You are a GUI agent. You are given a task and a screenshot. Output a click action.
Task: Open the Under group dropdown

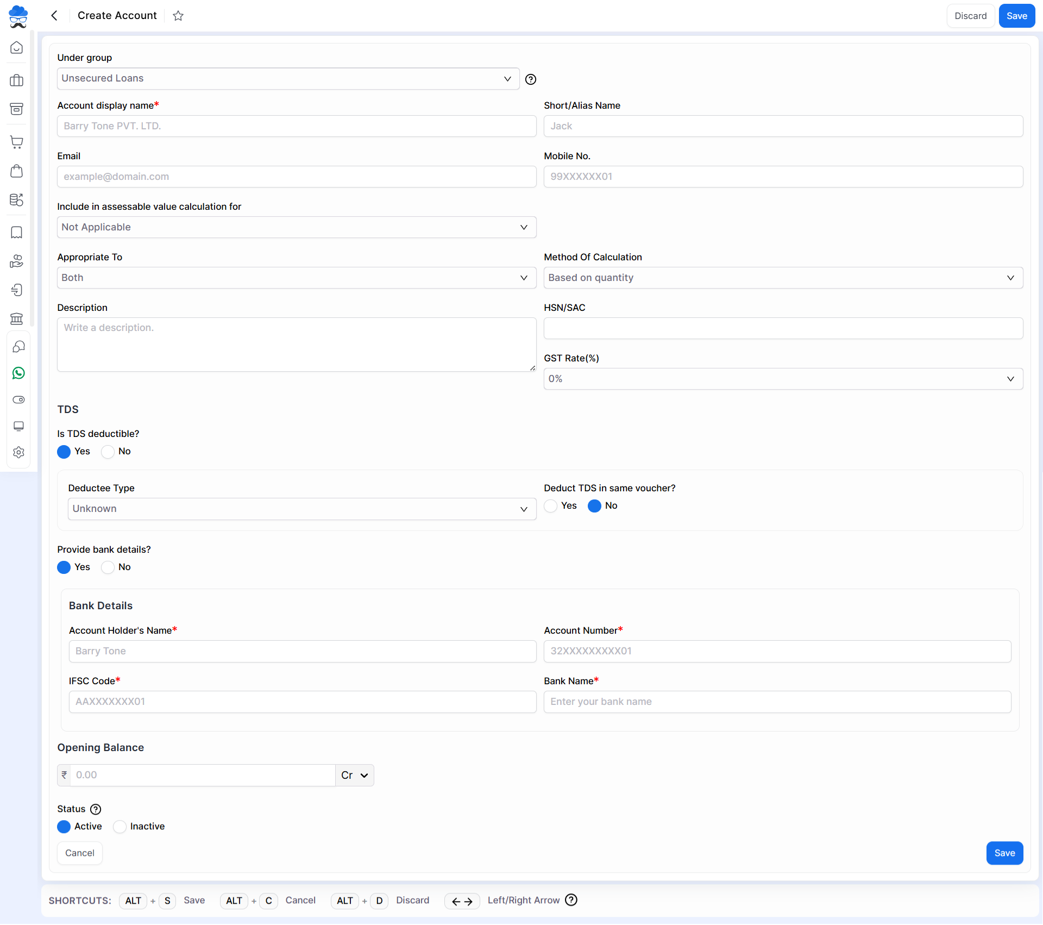coord(288,78)
